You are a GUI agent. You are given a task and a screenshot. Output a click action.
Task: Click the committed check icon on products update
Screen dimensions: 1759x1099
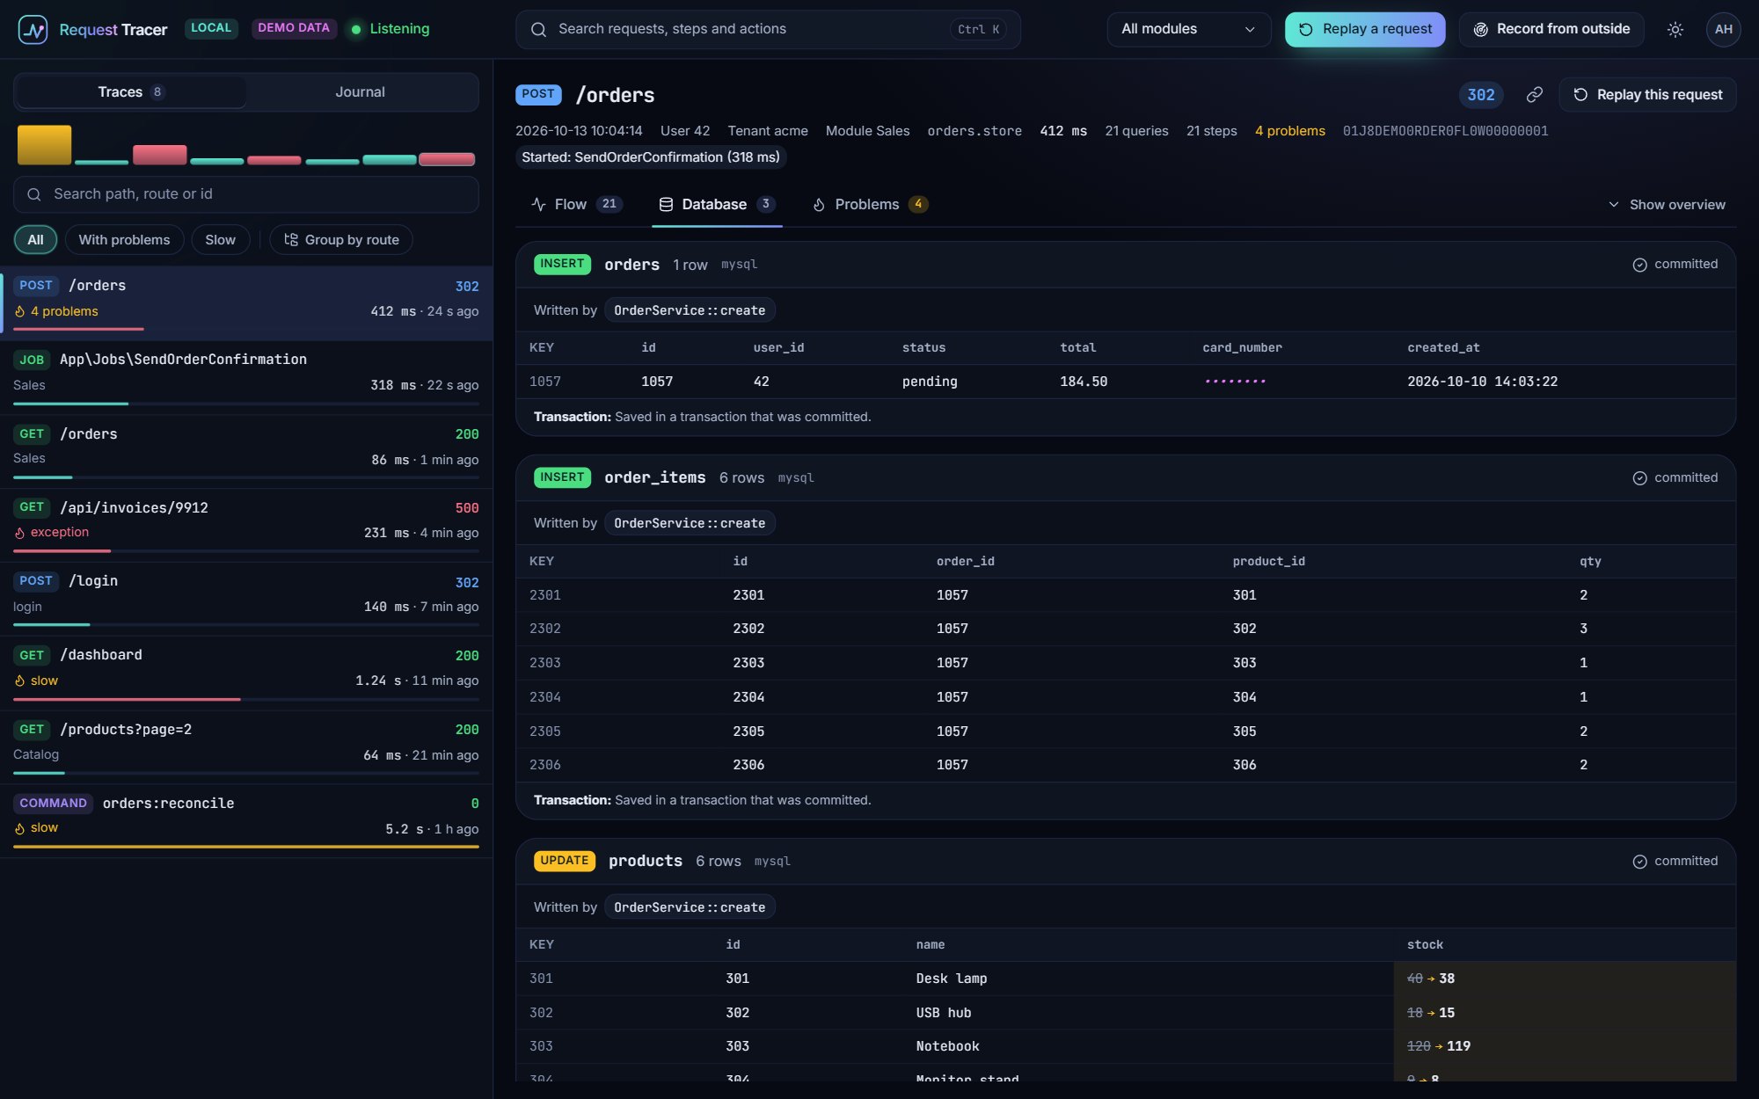1639,862
